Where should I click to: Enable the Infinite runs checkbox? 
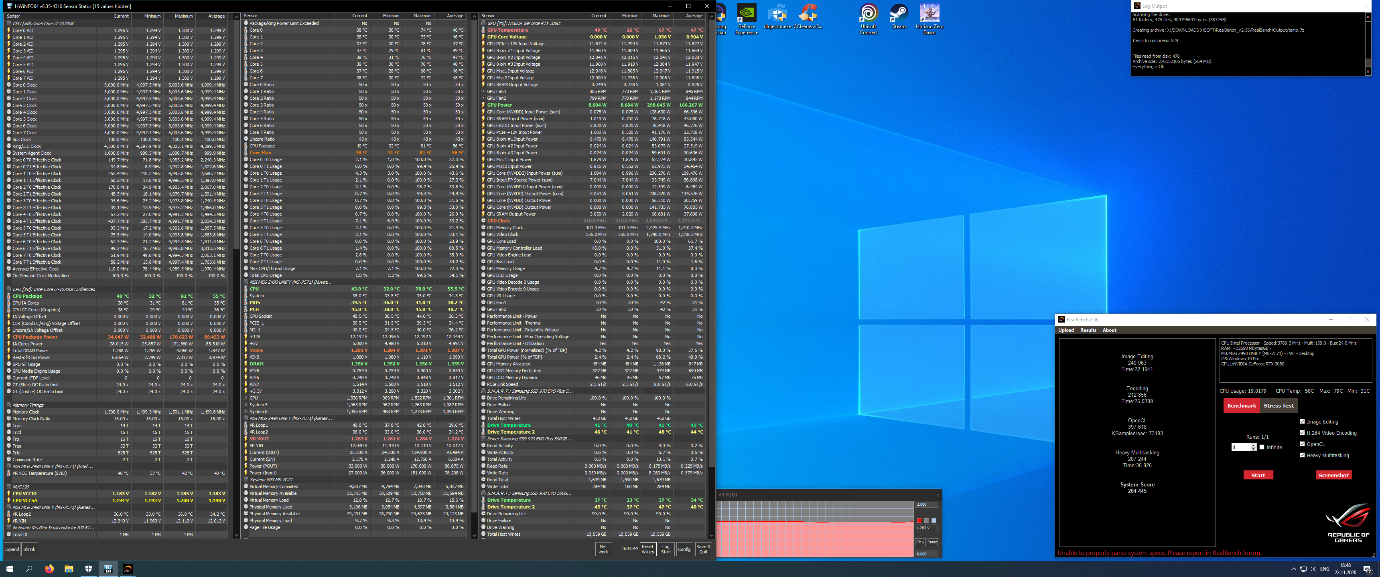pyautogui.click(x=1262, y=447)
